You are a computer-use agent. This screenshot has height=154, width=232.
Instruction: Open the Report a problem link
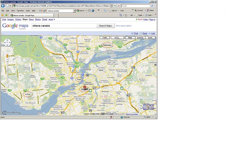point(132,114)
